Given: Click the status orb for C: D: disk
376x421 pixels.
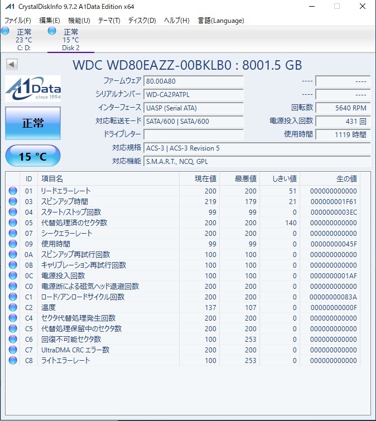Looking at the screenshot, I should tap(6, 31).
